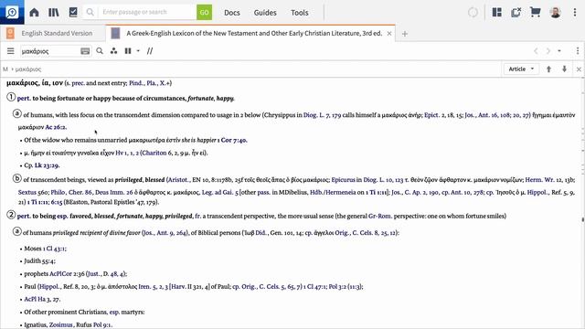Open the Article navigation dropdown

pyautogui.click(x=521, y=69)
